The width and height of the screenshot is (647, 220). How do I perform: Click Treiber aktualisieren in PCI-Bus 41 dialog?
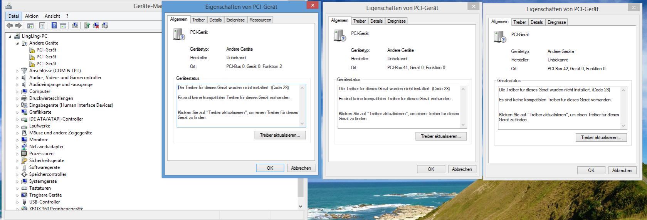coord(441,136)
